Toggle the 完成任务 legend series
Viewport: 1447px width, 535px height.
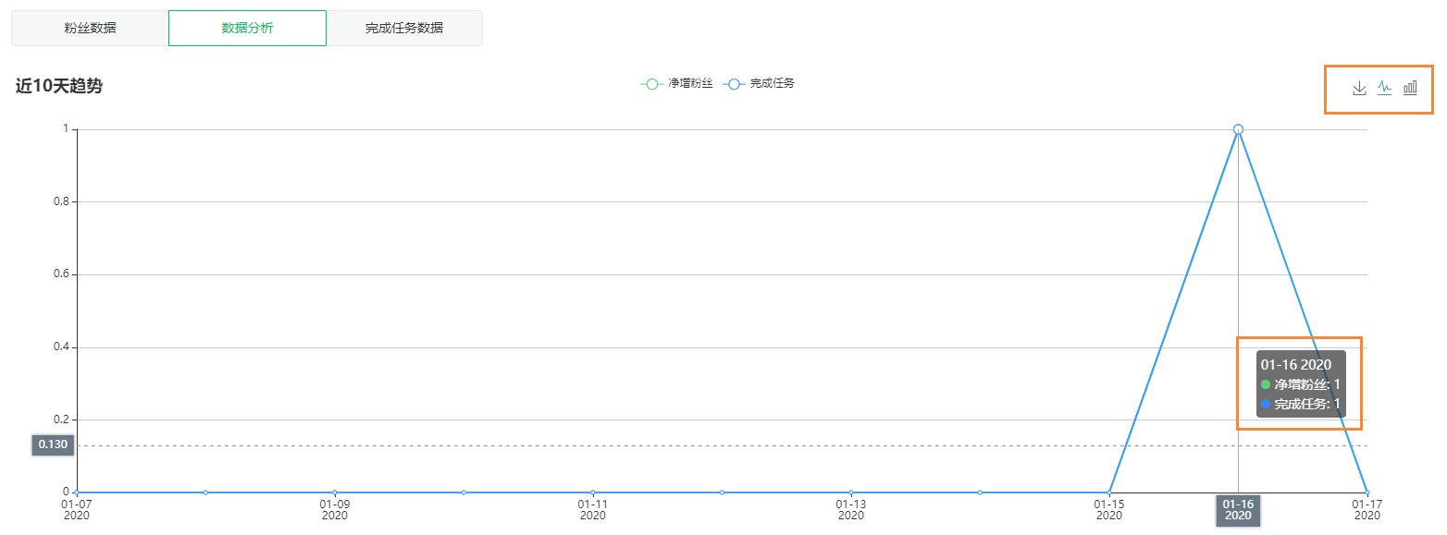[x=758, y=83]
